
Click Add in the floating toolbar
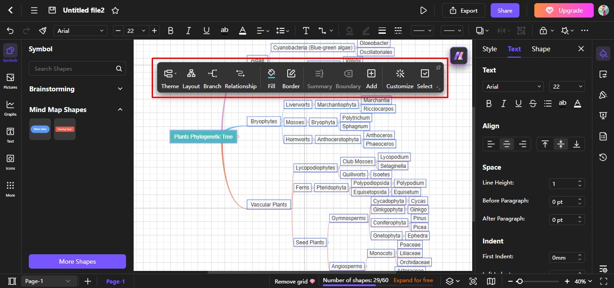click(371, 78)
